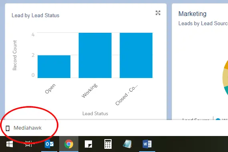The height and width of the screenshot is (152, 228).
Task: Select the Closed - Co... bar in the chart
Action: (136, 55)
